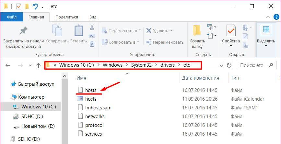Select the networks file
281x144 pixels.
click(x=95, y=116)
